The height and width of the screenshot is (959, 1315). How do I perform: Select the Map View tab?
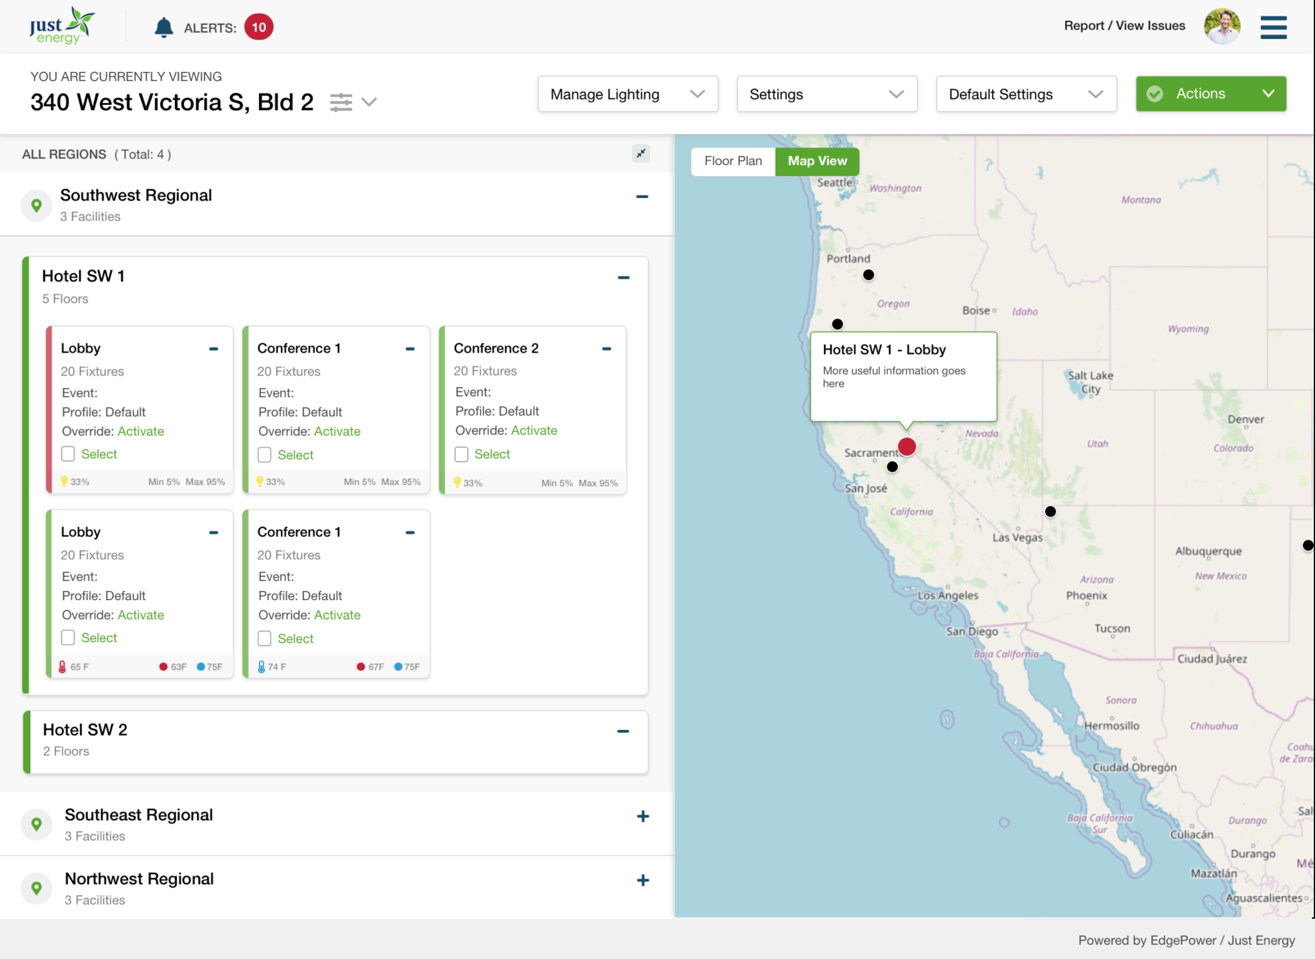(x=817, y=161)
